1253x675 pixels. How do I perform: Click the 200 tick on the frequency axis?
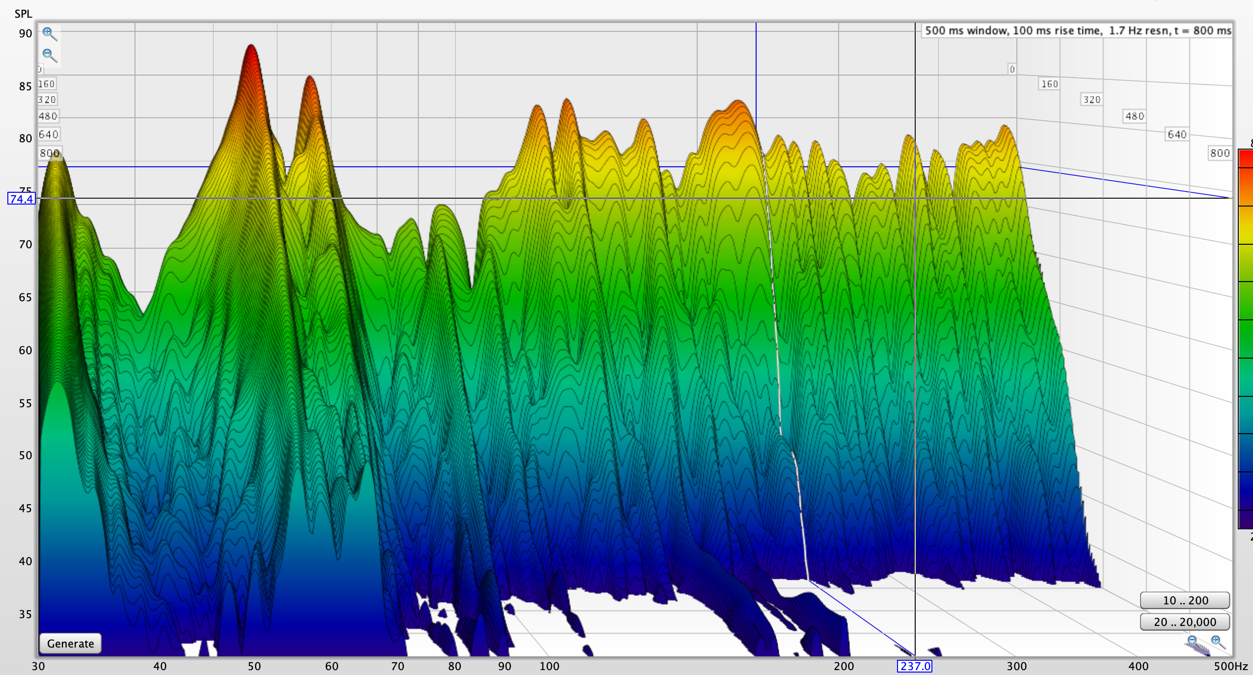844,666
